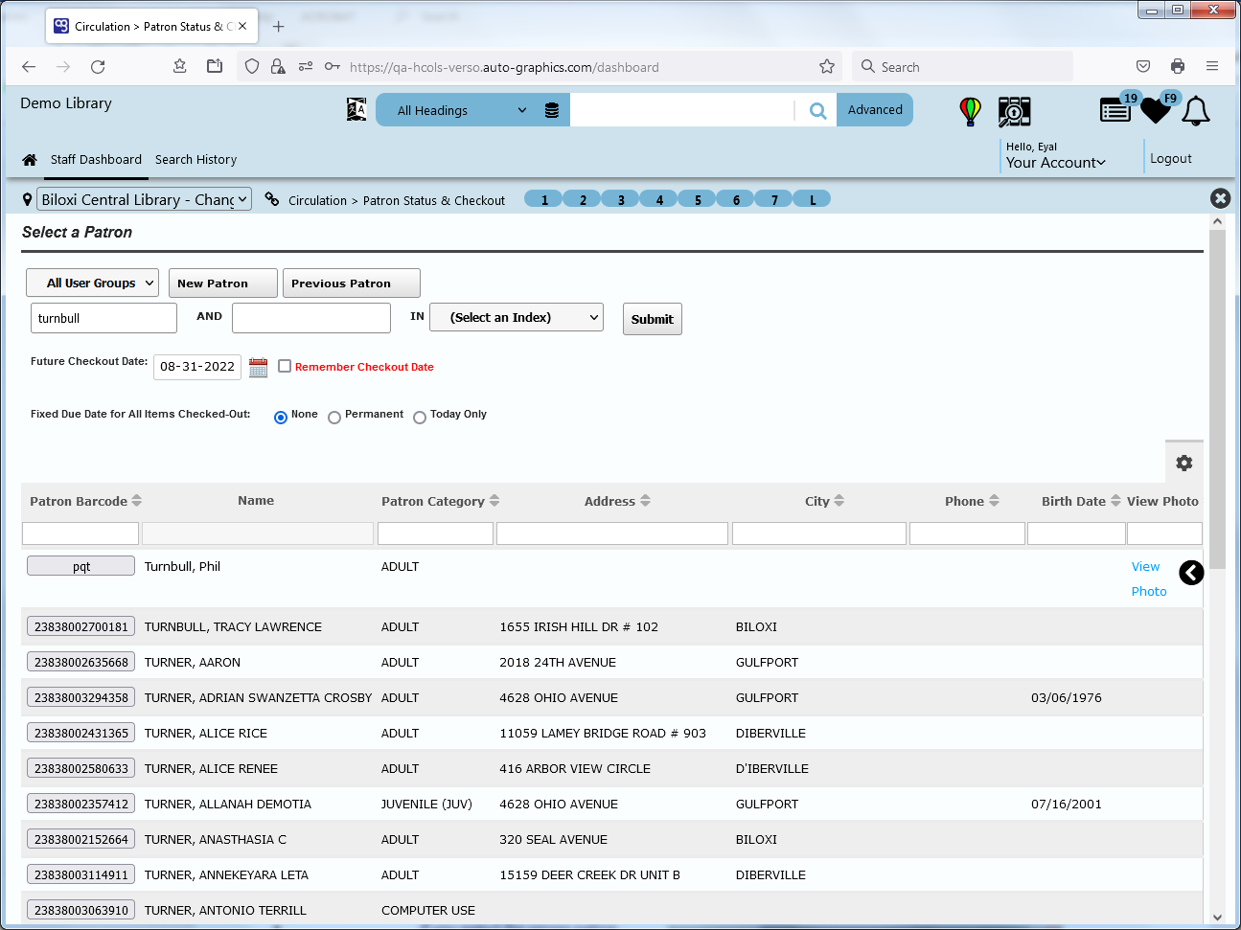The image size is (1241, 930).
Task: Open Search History tab
Action: [x=195, y=160]
